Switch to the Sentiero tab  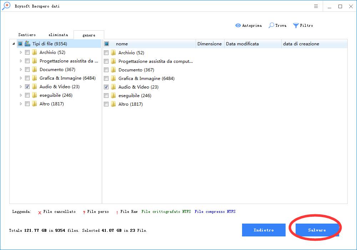[27, 35]
